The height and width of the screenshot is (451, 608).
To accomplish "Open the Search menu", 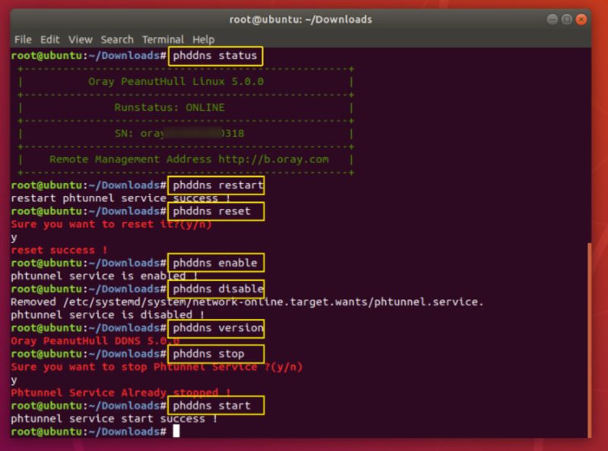I will point(117,39).
